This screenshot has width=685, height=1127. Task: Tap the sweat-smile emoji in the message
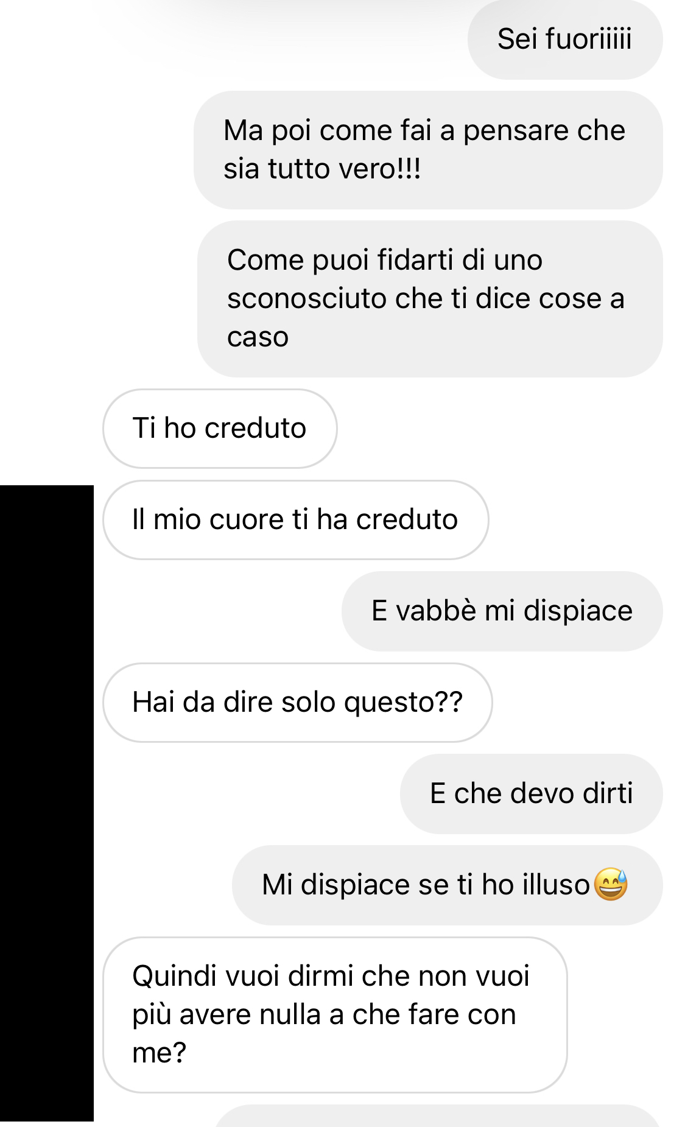pyautogui.click(x=610, y=884)
